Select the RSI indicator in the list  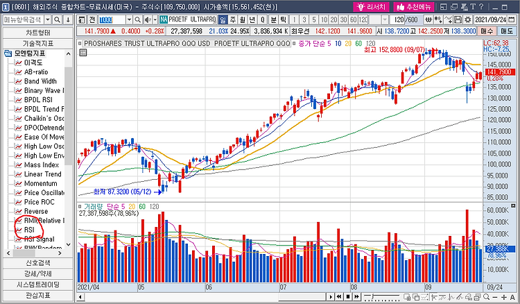coord(29,230)
